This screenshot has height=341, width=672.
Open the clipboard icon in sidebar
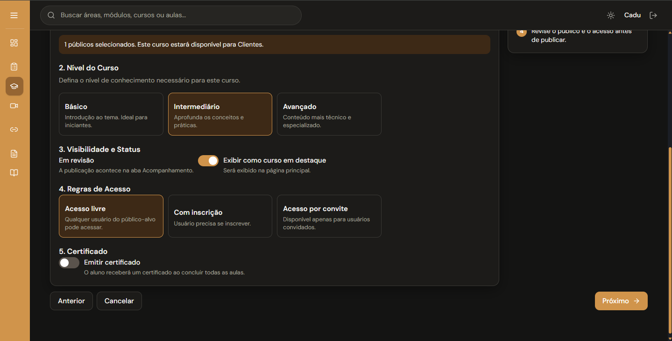tap(14, 67)
